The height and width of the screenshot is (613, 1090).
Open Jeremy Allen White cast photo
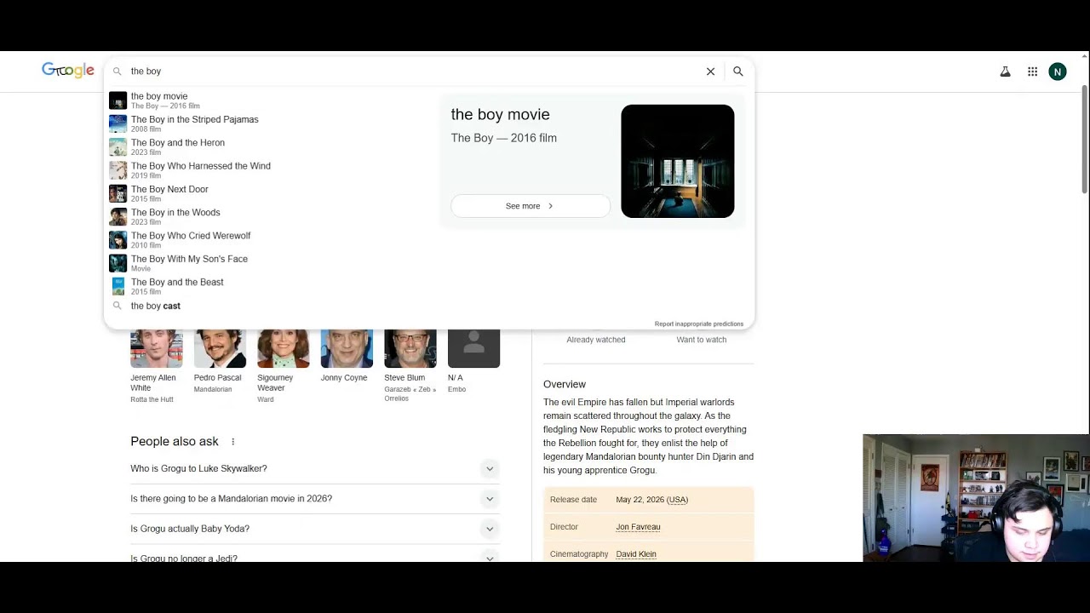[157, 348]
